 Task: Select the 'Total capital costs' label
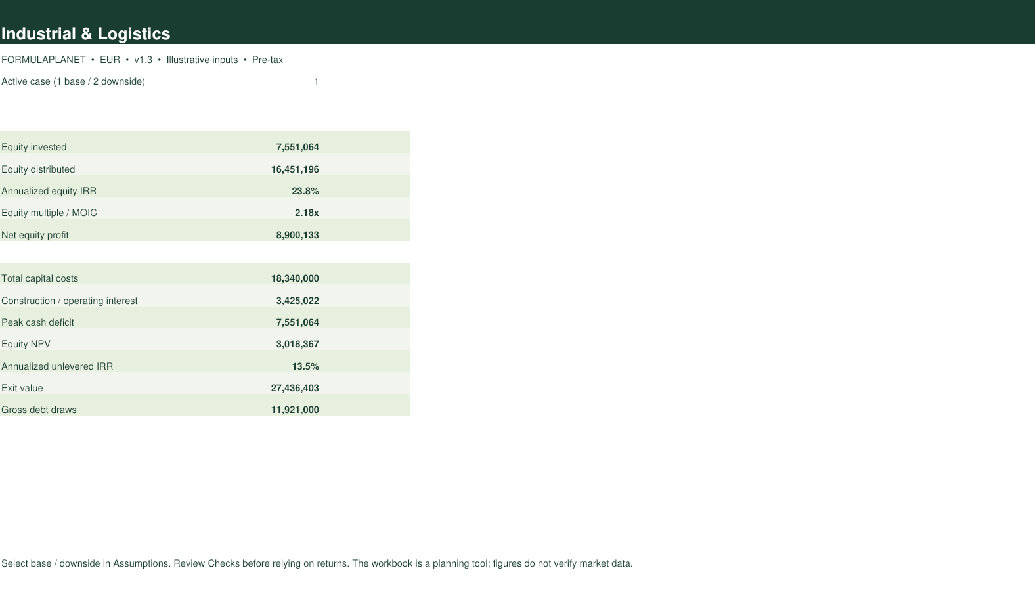39,278
